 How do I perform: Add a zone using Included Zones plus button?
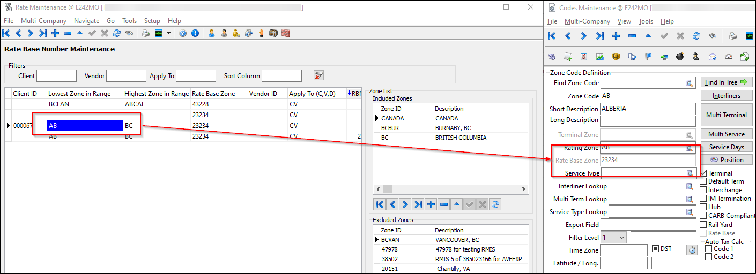pos(431,204)
